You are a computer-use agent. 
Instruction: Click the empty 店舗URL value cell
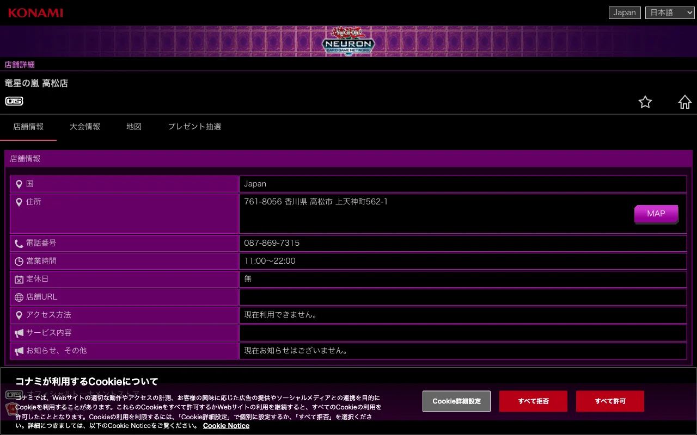click(x=463, y=297)
